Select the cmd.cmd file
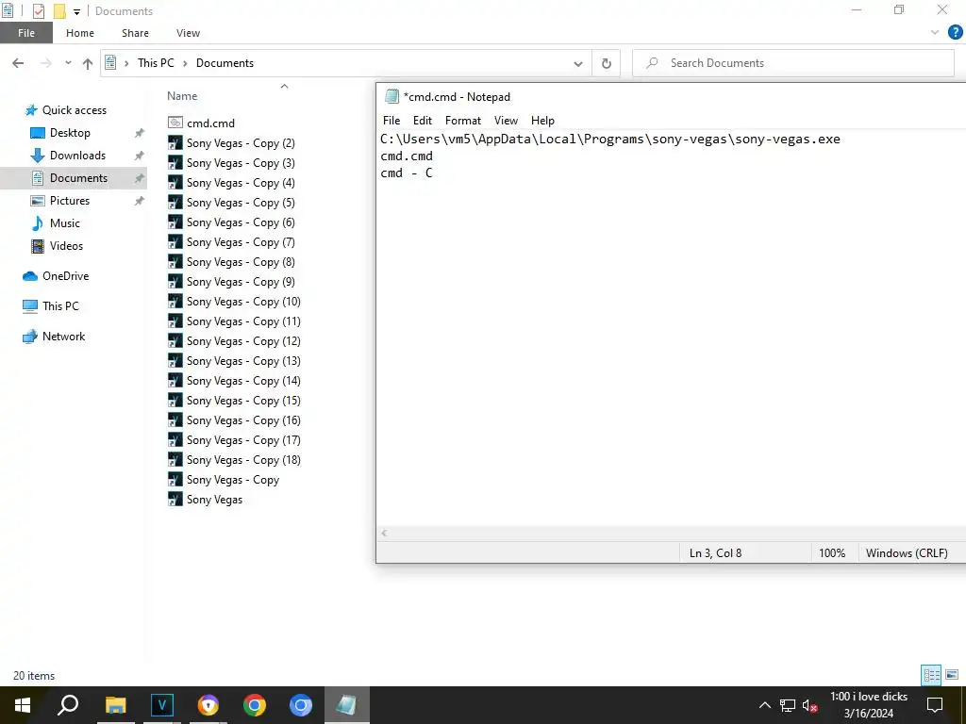The height and width of the screenshot is (724, 966). pyautogui.click(x=210, y=123)
